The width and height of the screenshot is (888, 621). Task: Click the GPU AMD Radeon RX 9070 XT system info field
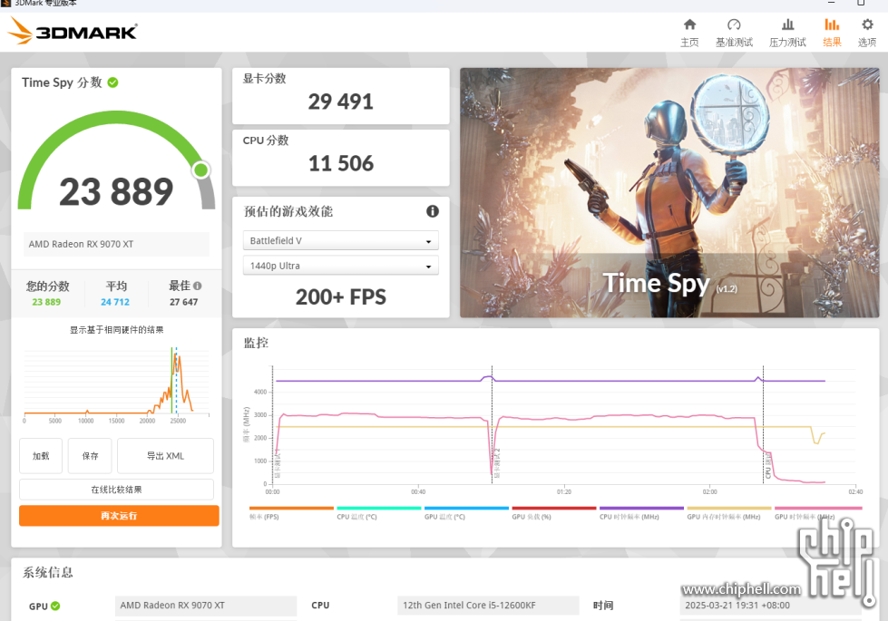(x=206, y=606)
